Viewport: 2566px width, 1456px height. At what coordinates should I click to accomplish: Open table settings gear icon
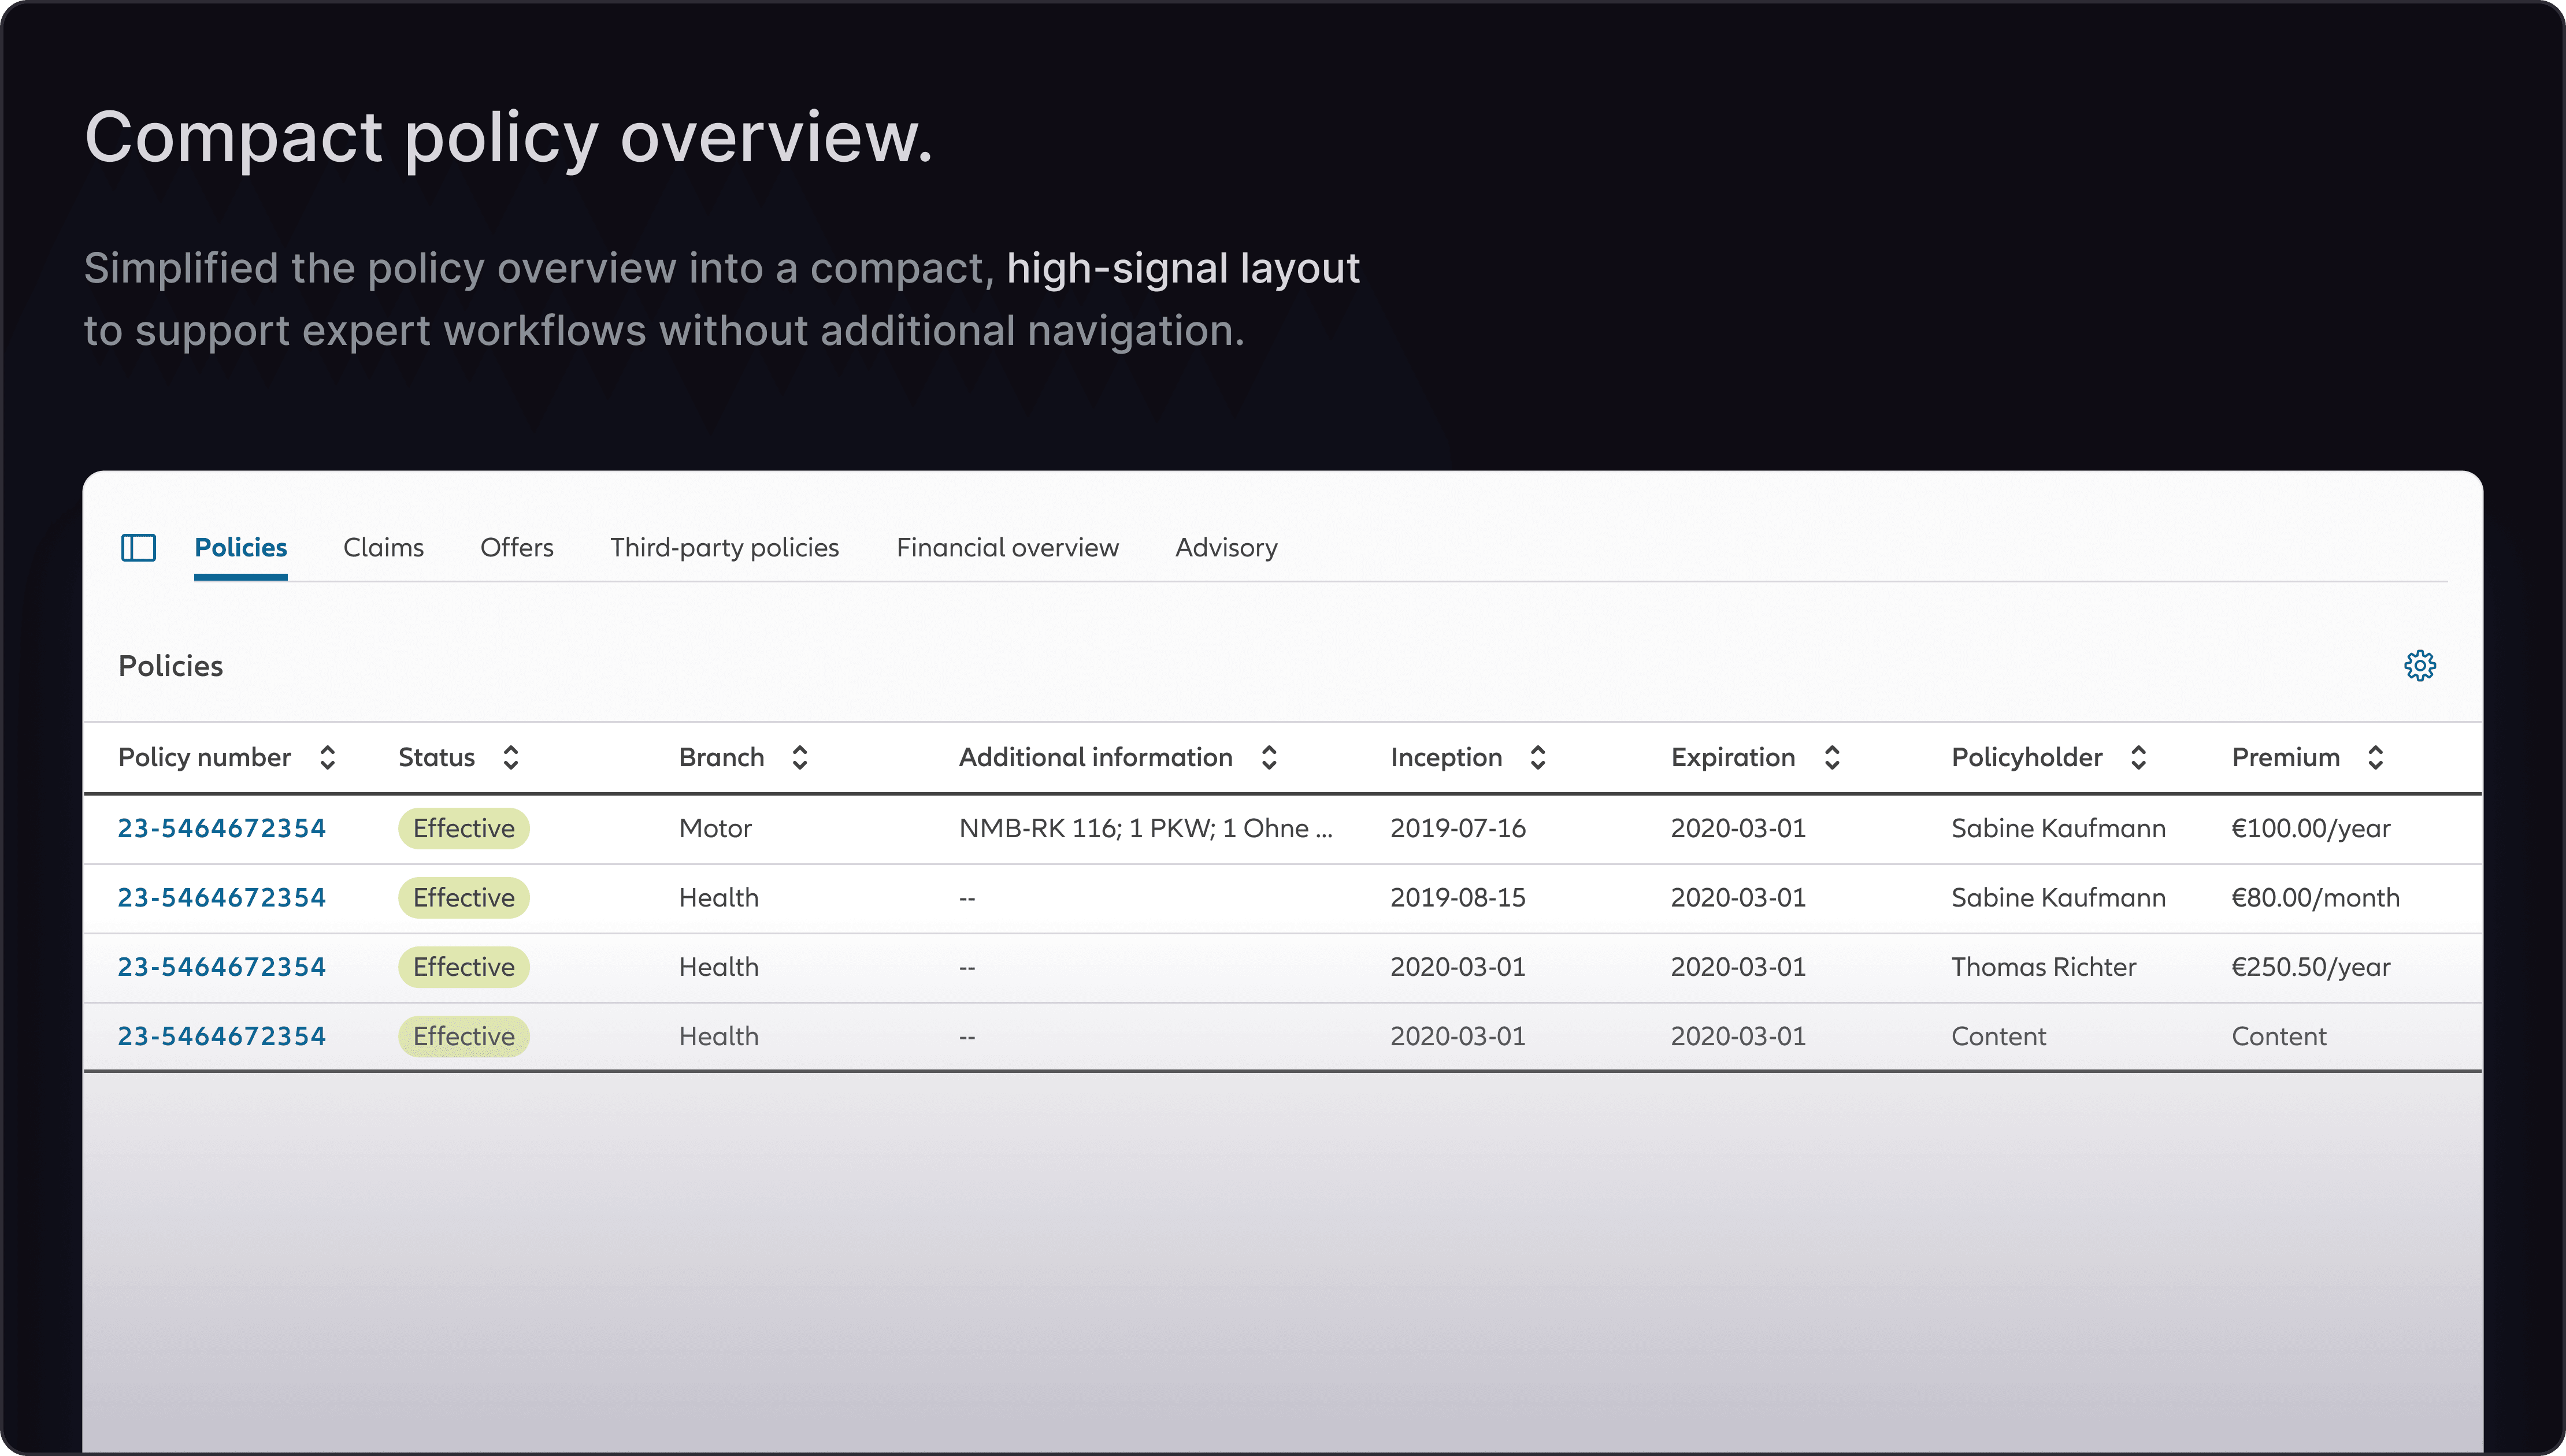tap(2419, 665)
